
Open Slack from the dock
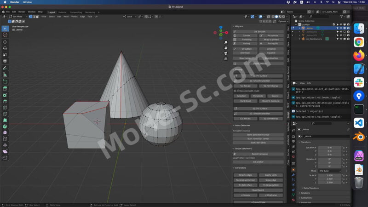[359, 83]
